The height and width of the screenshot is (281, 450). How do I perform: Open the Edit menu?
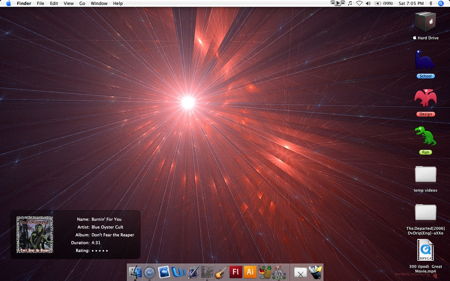click(54, 3)
